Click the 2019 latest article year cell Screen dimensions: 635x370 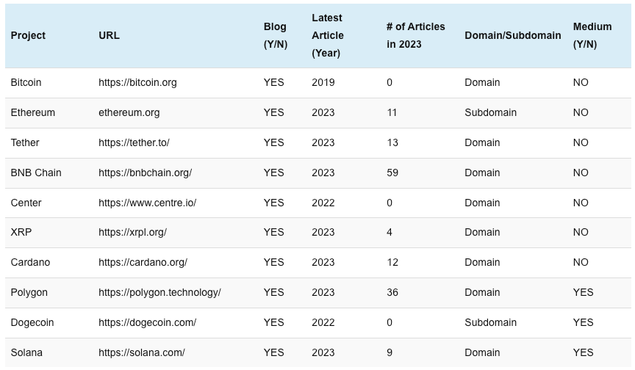point(323,83)
